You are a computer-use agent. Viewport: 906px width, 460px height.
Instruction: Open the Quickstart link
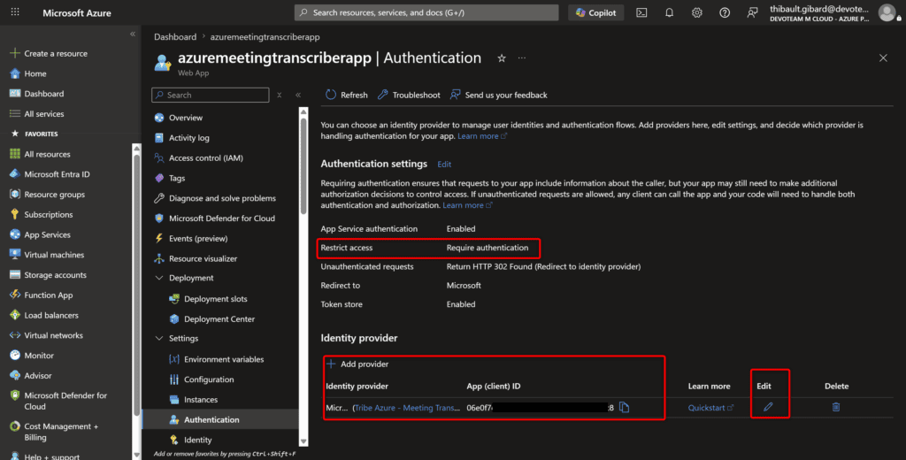click(710, 408)
